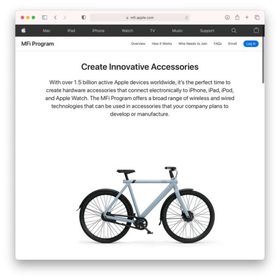Show the tab overview icon
The image size is (280, 280).
click(x=257, y=17)
